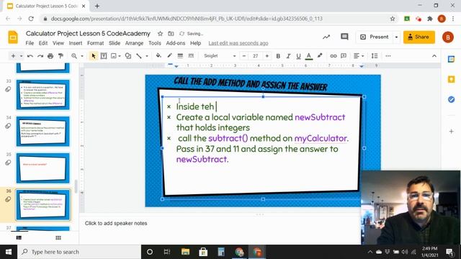461x259 pixels.
Task: Open the activity dashboard trend icon
Action: point(326,37)
